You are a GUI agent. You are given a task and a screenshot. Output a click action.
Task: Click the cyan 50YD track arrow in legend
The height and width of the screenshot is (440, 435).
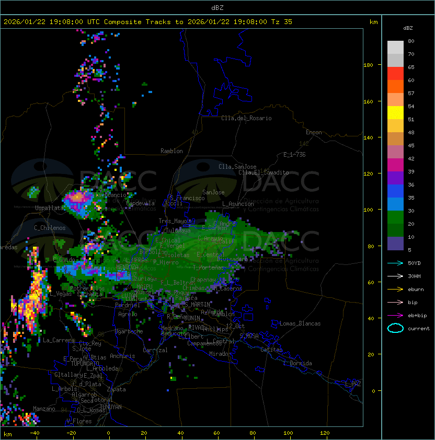(395, 263)
